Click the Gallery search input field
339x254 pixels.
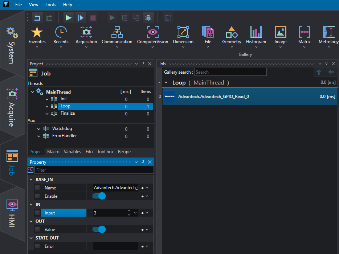pos(230,72)
